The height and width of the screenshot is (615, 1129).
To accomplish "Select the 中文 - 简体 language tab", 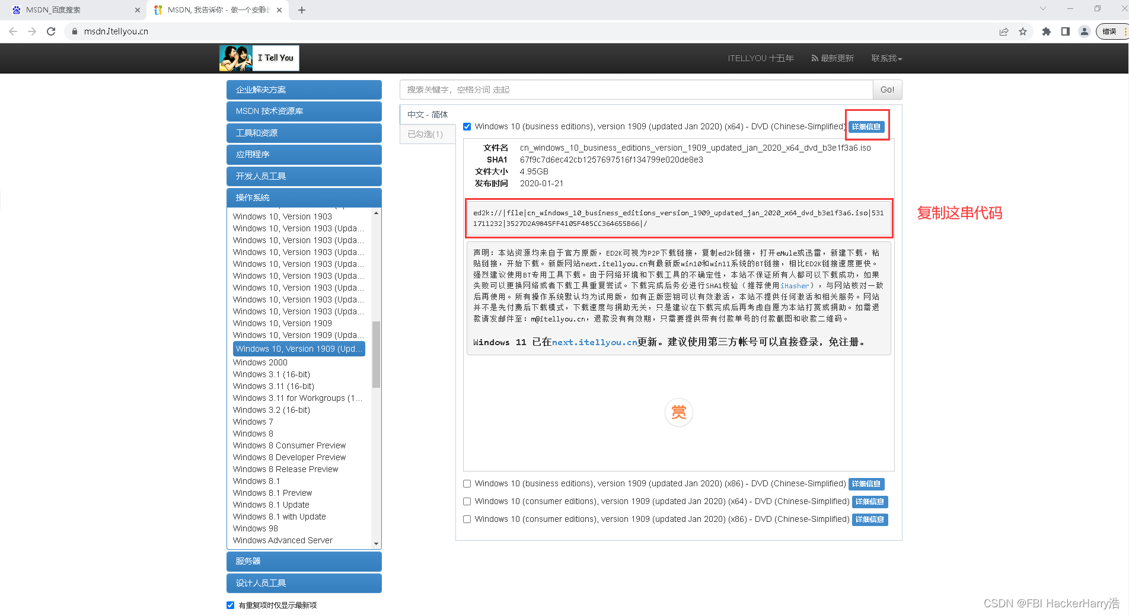I will tap(428, 114).
